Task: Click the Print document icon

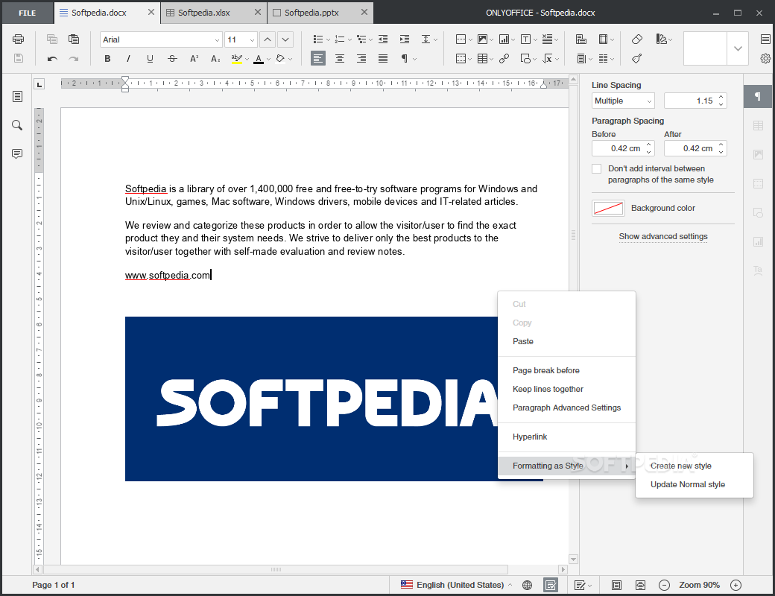Action: [19, 39]
